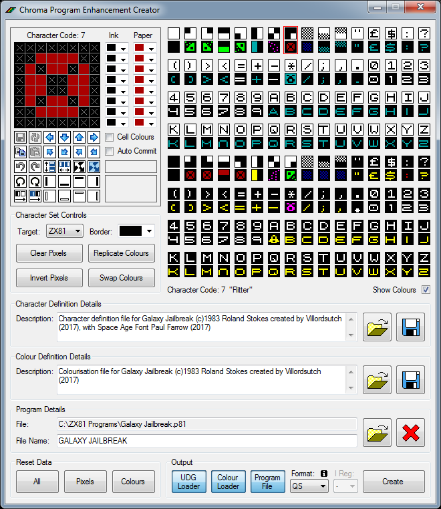Toggle the Colour Loader output option
The height and width of the screenshot is (509, 441).
(229, 482)
